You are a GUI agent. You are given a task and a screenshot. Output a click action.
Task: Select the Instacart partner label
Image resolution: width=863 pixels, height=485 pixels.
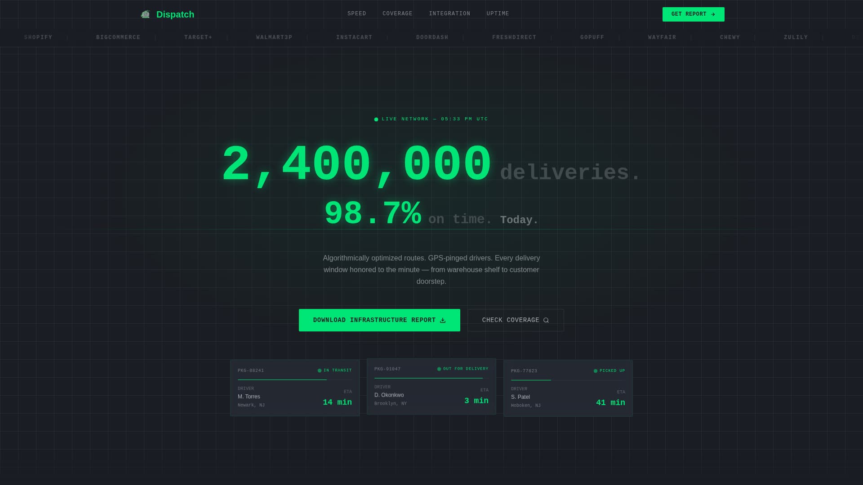[x=354, y=38]
